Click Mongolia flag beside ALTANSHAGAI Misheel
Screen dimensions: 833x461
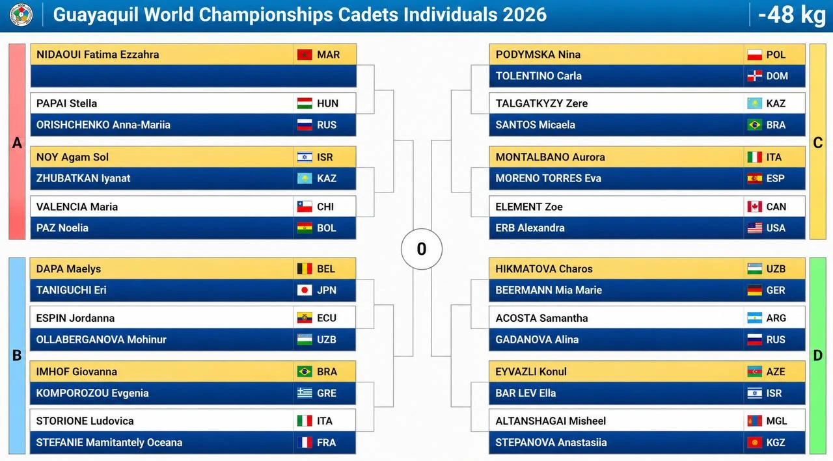(x=755, y=421)
